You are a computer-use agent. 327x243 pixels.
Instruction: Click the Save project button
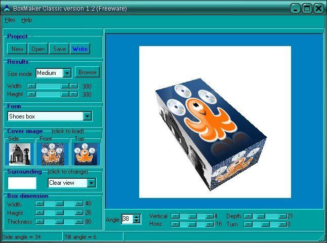[59, 49]
